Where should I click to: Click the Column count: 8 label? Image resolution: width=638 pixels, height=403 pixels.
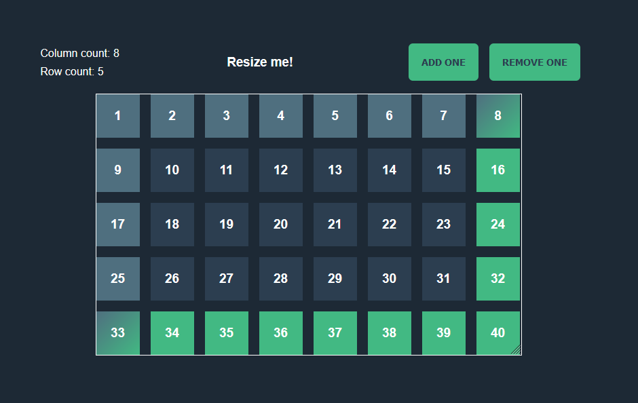point(80,53)
